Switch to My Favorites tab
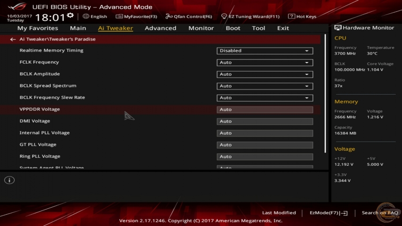The image size is (402, 226). pyautogui.click(x=38, y=28)
